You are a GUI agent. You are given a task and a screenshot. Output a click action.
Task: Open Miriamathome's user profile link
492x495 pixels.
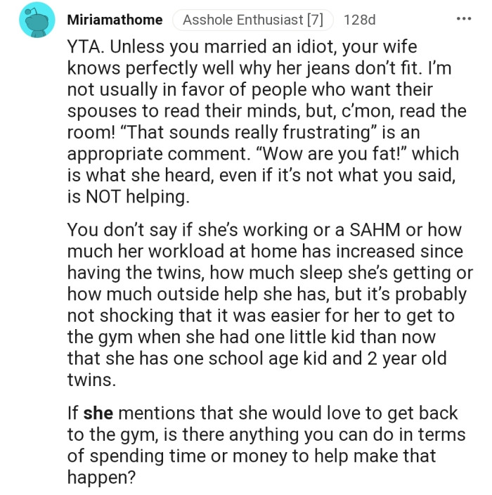click(x=115, y=20)
